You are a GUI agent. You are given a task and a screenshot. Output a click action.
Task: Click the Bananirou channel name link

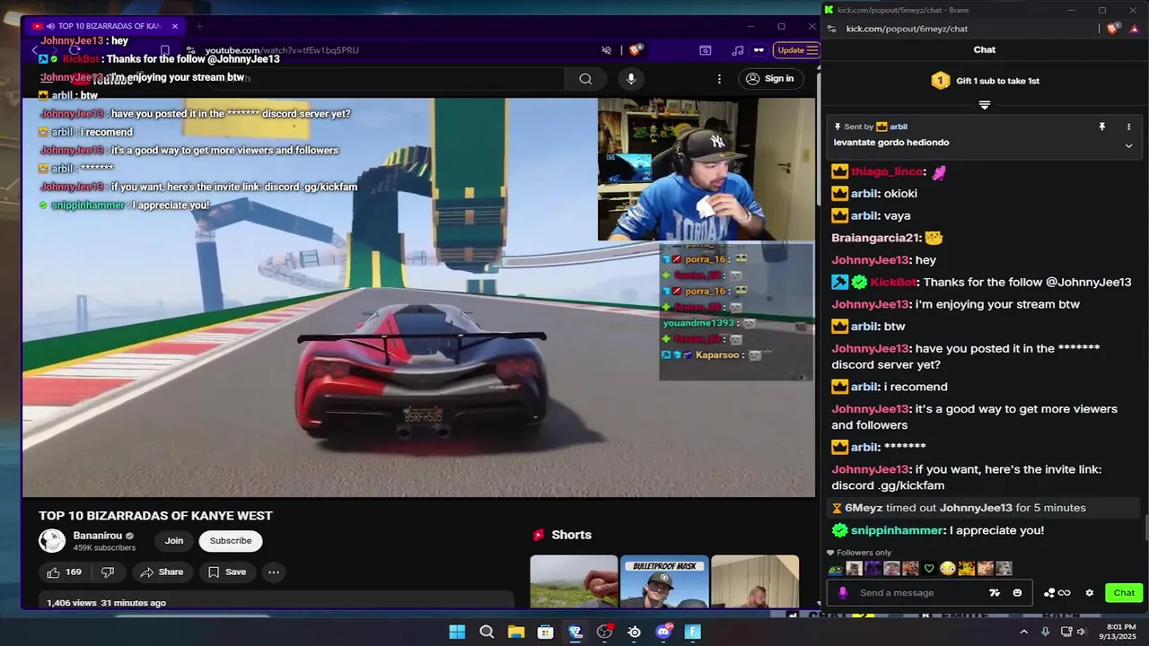click(98, 536)
